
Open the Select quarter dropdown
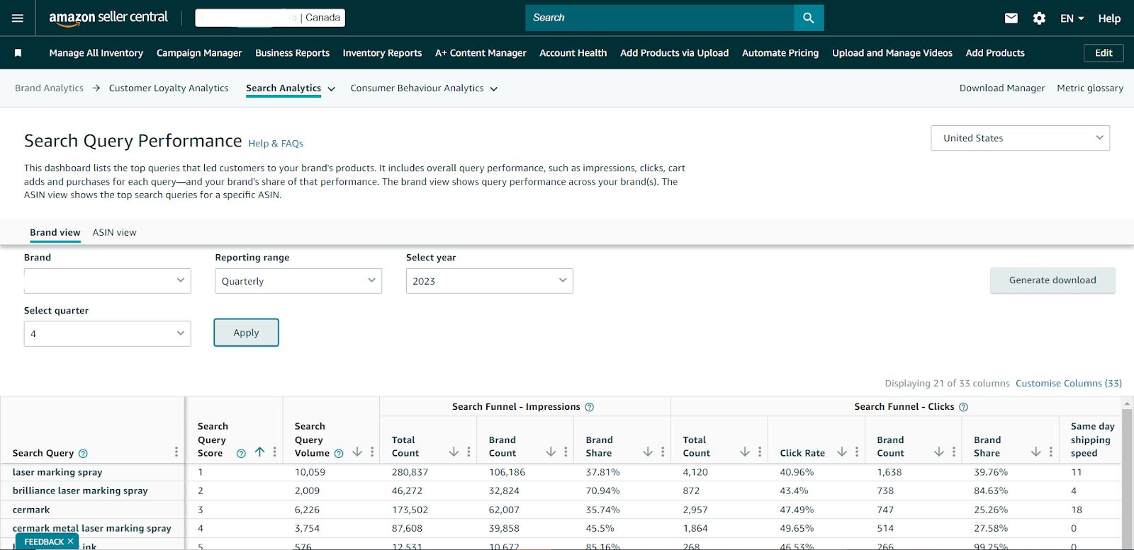(x=108, y=333)
